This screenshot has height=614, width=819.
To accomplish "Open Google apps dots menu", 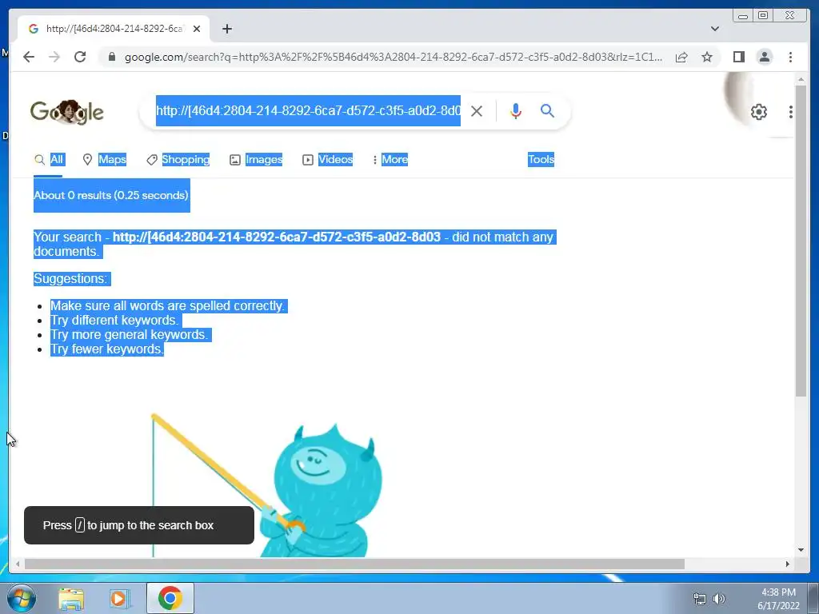I will click(791, 112).
